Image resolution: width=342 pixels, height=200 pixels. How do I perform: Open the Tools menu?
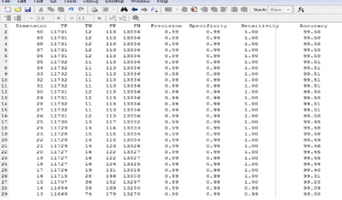70,2
